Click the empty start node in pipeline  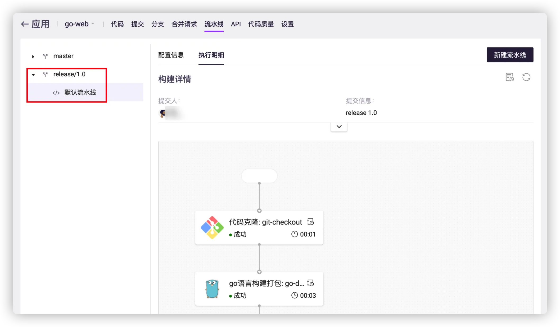coord(259,176)
